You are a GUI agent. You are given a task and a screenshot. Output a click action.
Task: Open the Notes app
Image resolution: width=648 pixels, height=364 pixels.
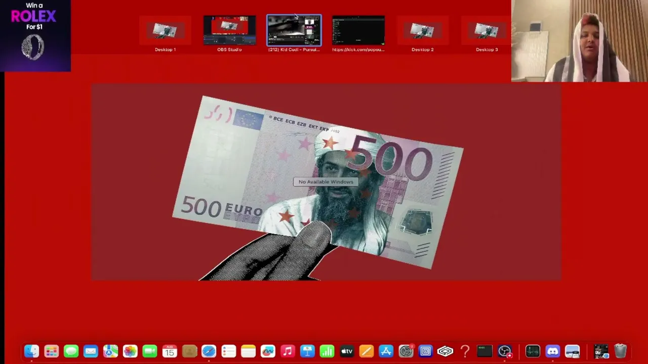[x=248, y=351]
